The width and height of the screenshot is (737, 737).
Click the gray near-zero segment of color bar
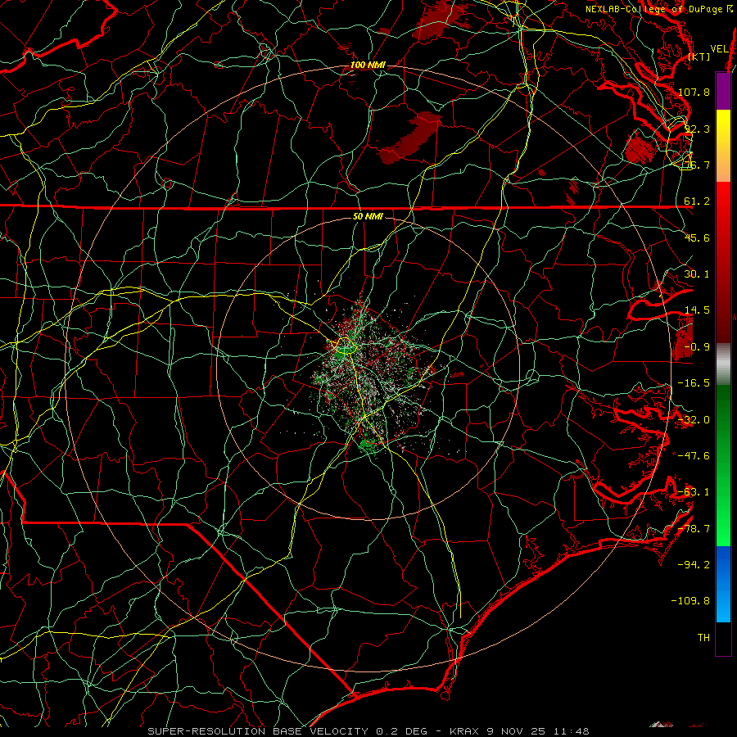[x=723, y=364]
